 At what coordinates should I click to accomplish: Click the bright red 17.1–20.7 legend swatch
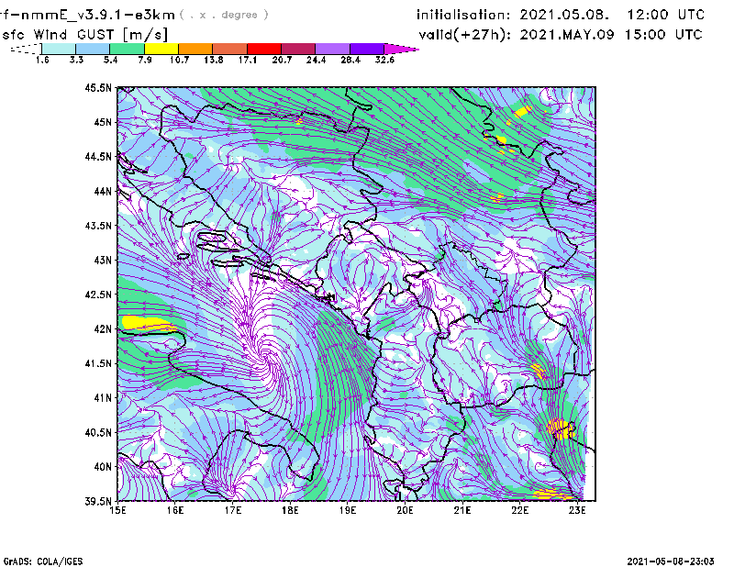(264, 49)
